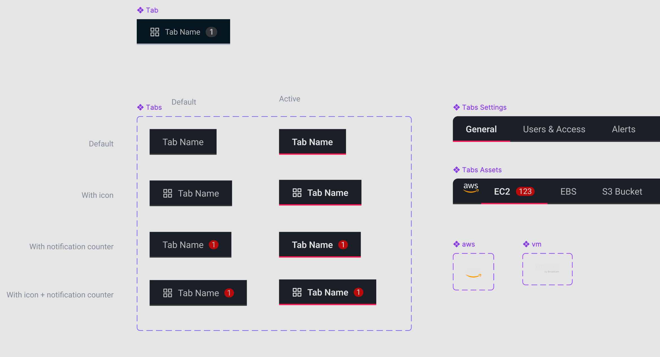Click the gray counter badge in the top Tab

211,32
